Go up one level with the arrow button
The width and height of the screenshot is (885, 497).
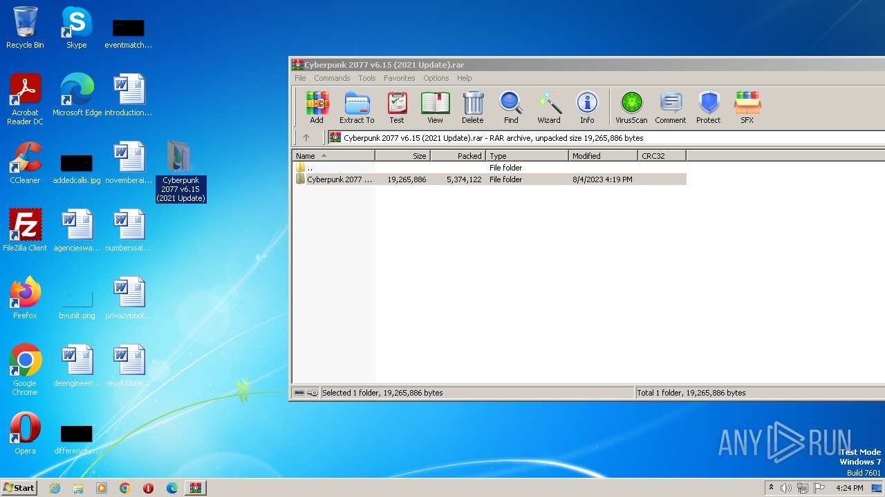(306, 137)
